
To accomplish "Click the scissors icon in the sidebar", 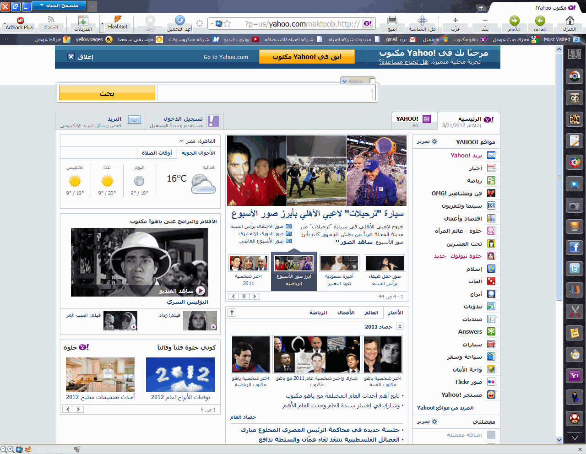I will coord(575,312).
